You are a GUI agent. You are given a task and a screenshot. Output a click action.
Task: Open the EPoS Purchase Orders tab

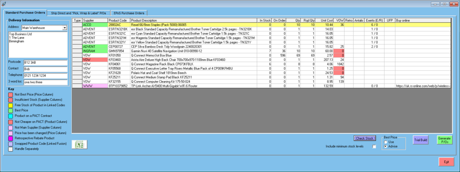pyautogui.click(x=129, y=13)
